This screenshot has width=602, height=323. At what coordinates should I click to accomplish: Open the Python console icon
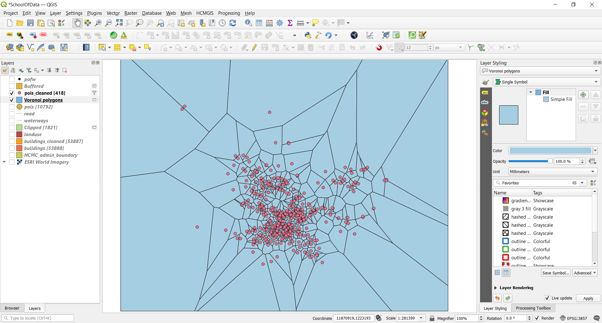pyautogui.click(x=308, y=35)
